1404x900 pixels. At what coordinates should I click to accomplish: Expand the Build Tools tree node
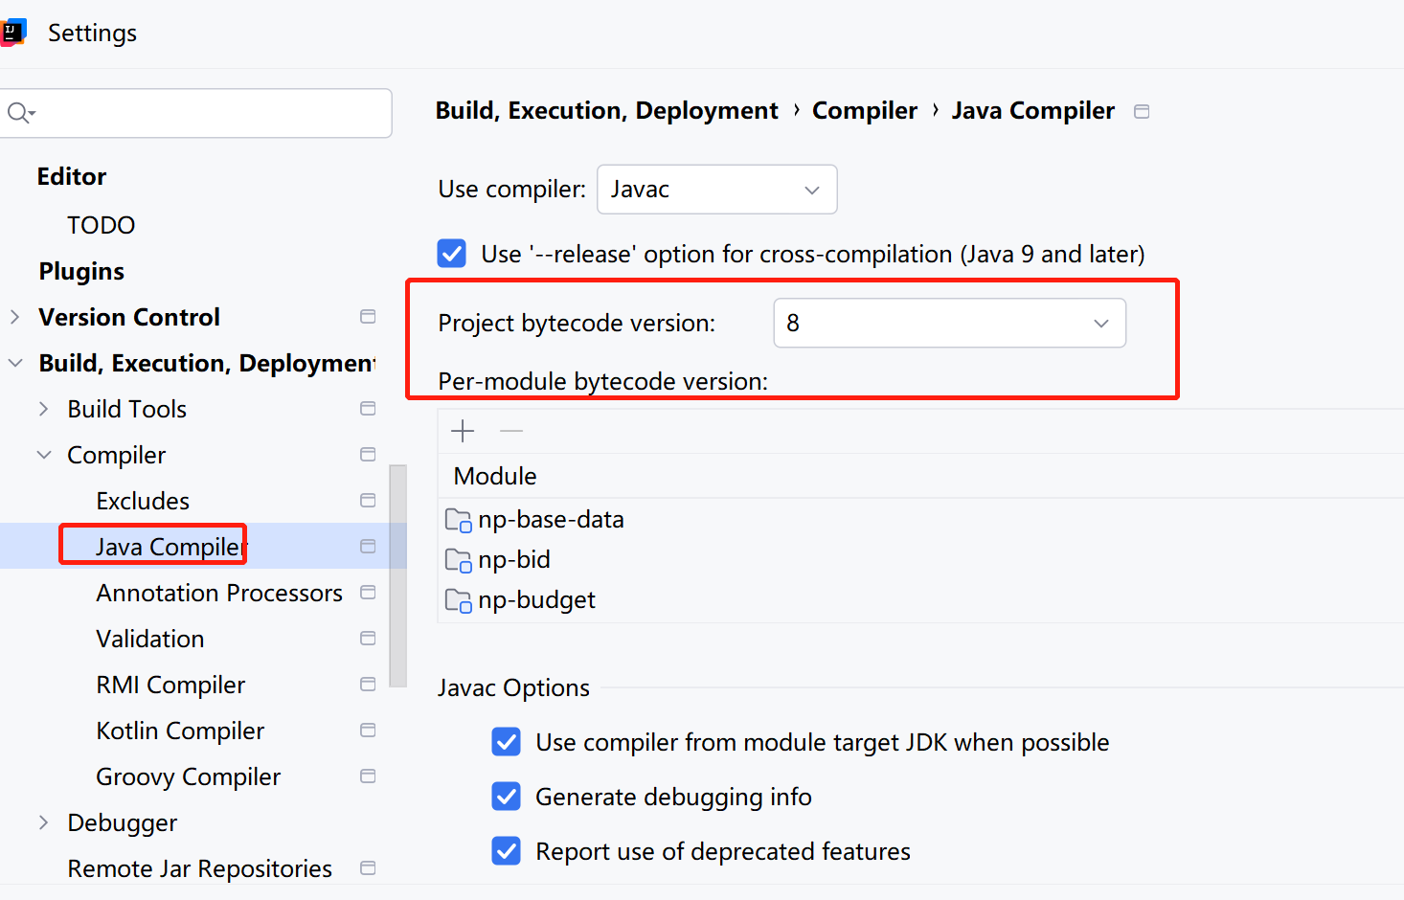point(43,409)
